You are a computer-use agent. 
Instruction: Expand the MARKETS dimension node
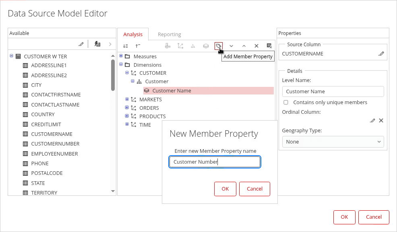(x=127, y=99)
